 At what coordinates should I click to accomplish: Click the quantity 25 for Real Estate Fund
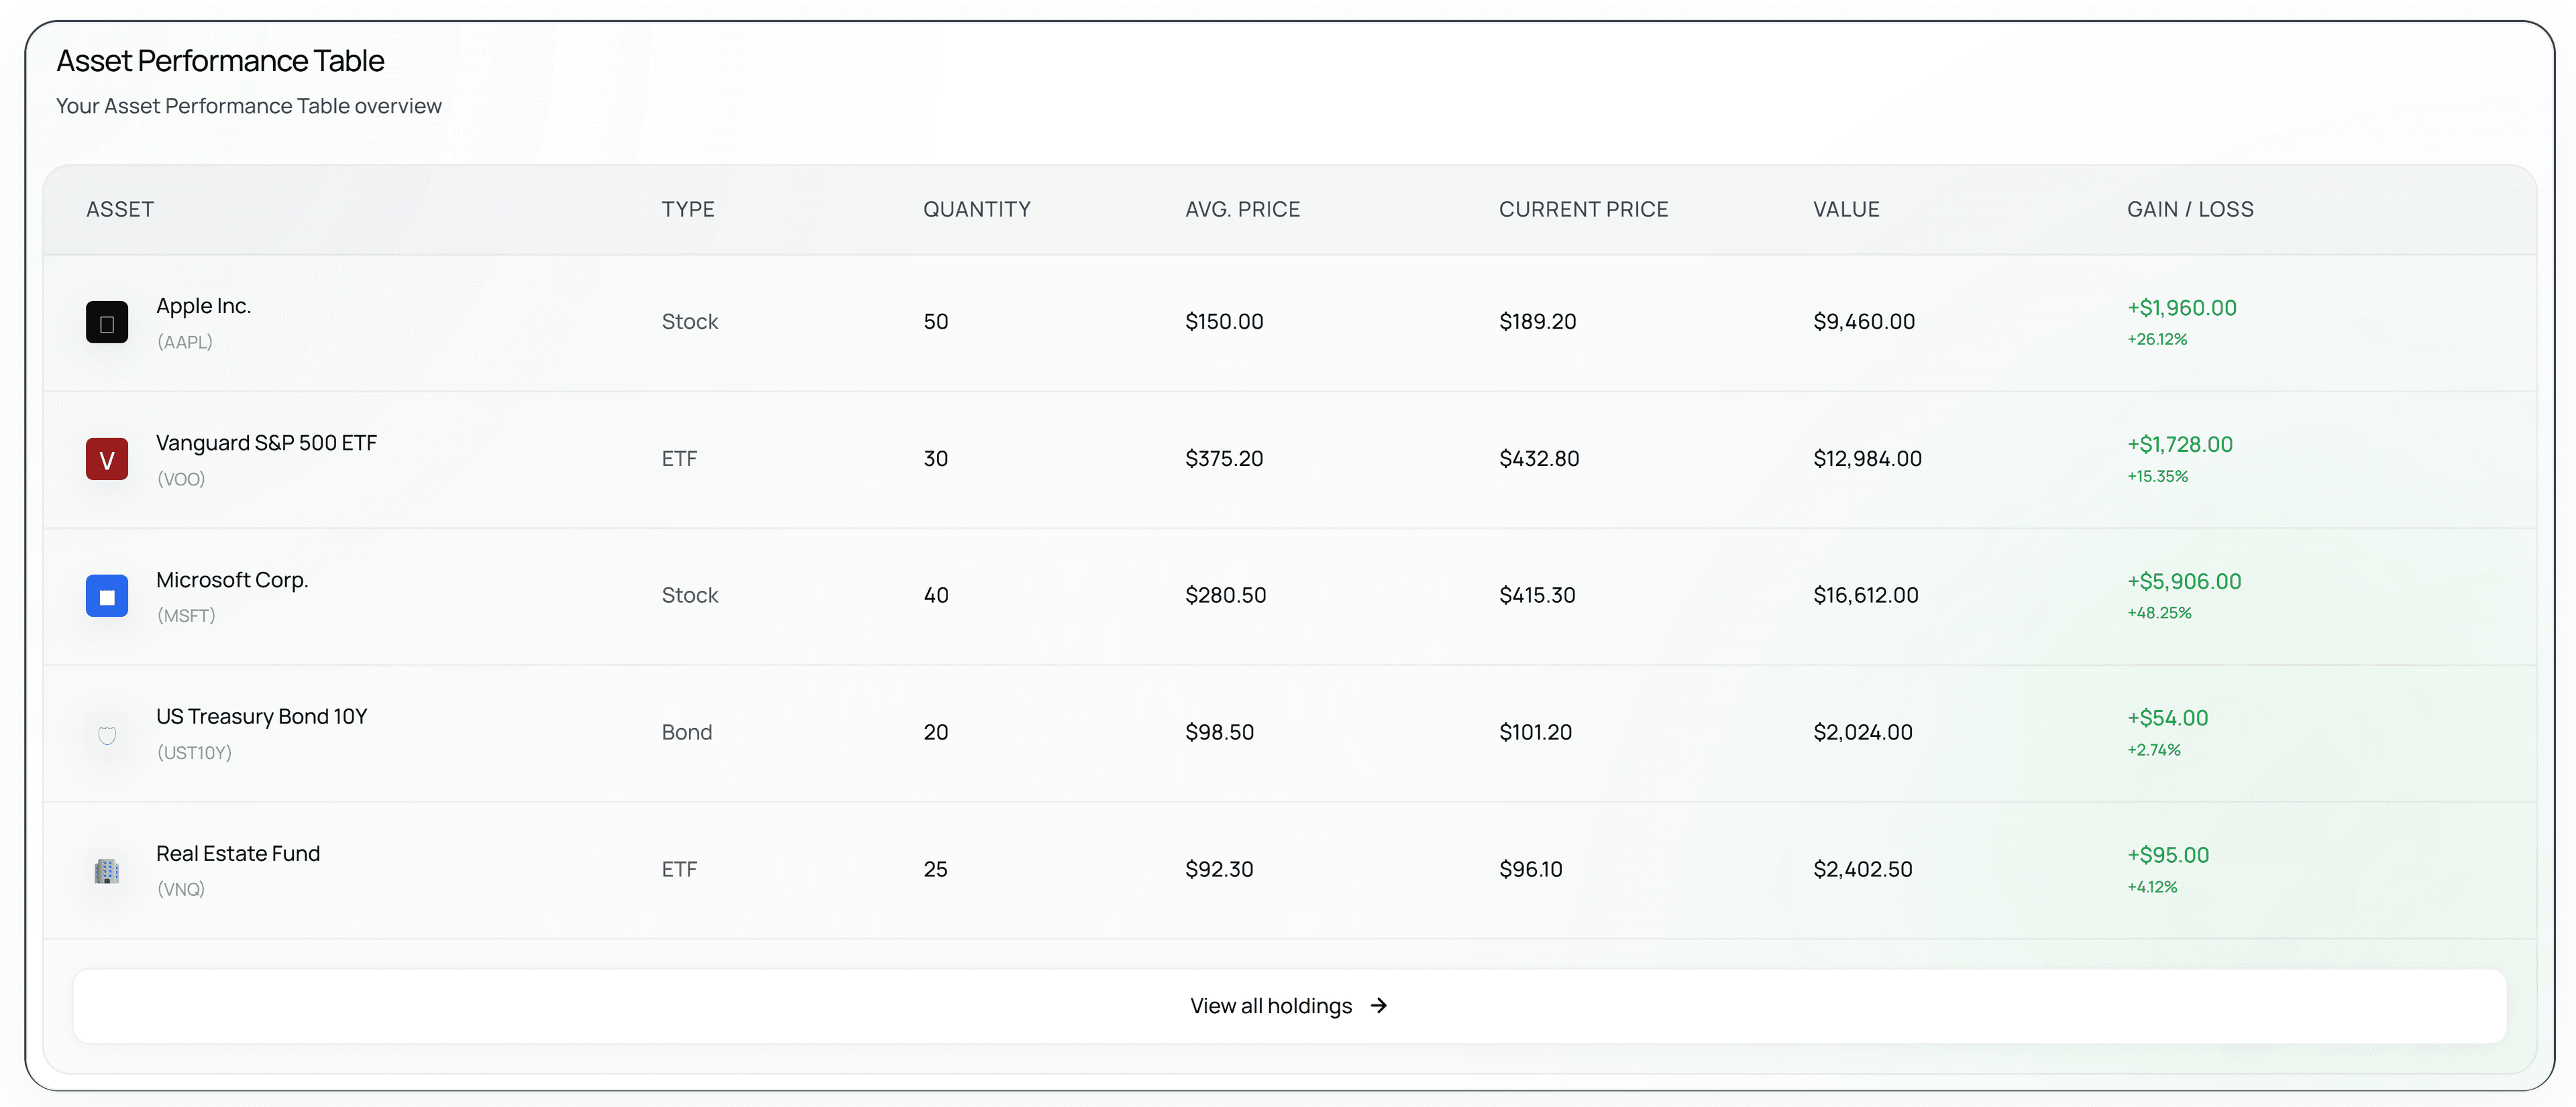pyautogui.click(x=936, y=869)
